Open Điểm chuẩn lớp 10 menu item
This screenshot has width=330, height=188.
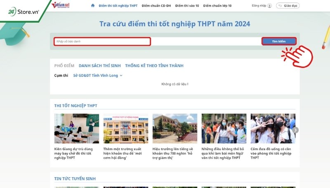pos(217,6)
